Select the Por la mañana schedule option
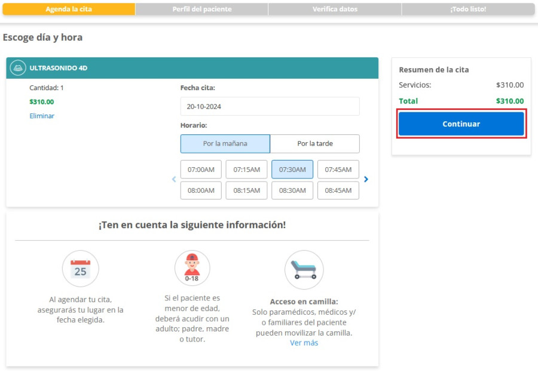Image resolution: width=538 pixels, height=372 pixels. (225, 144)
